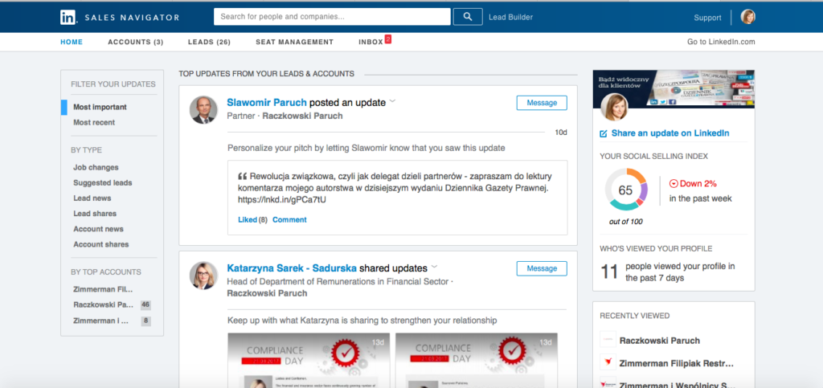This screenshot has width=823, height=388.
Task: Expand options arrow next to Slawomir's update
Action: [x=391, y=102]
